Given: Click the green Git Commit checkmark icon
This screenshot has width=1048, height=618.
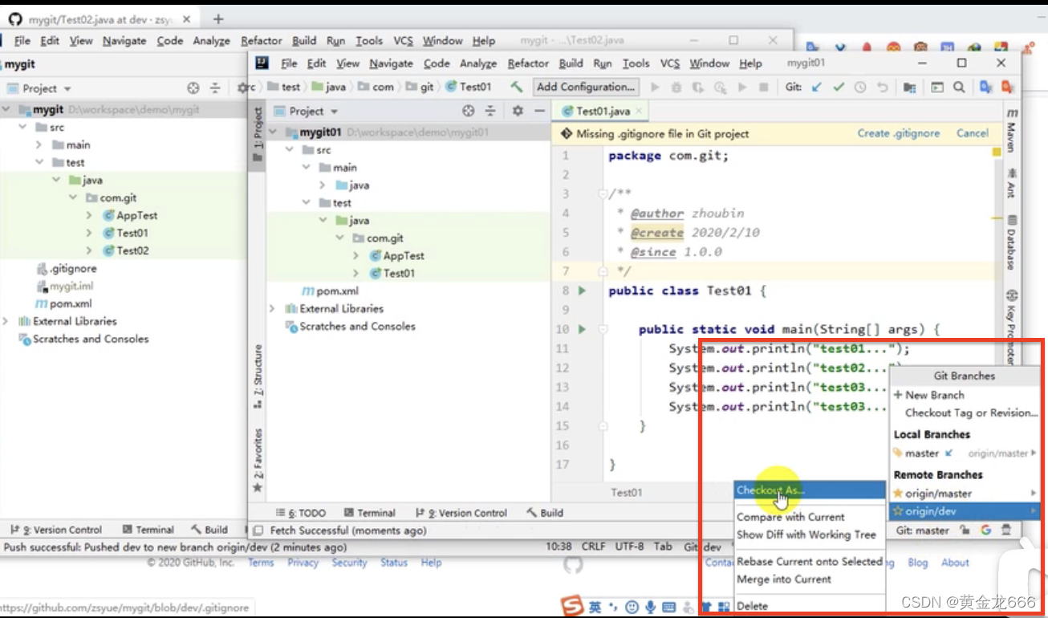Looking at the screenshot, I should click(839, 87).
